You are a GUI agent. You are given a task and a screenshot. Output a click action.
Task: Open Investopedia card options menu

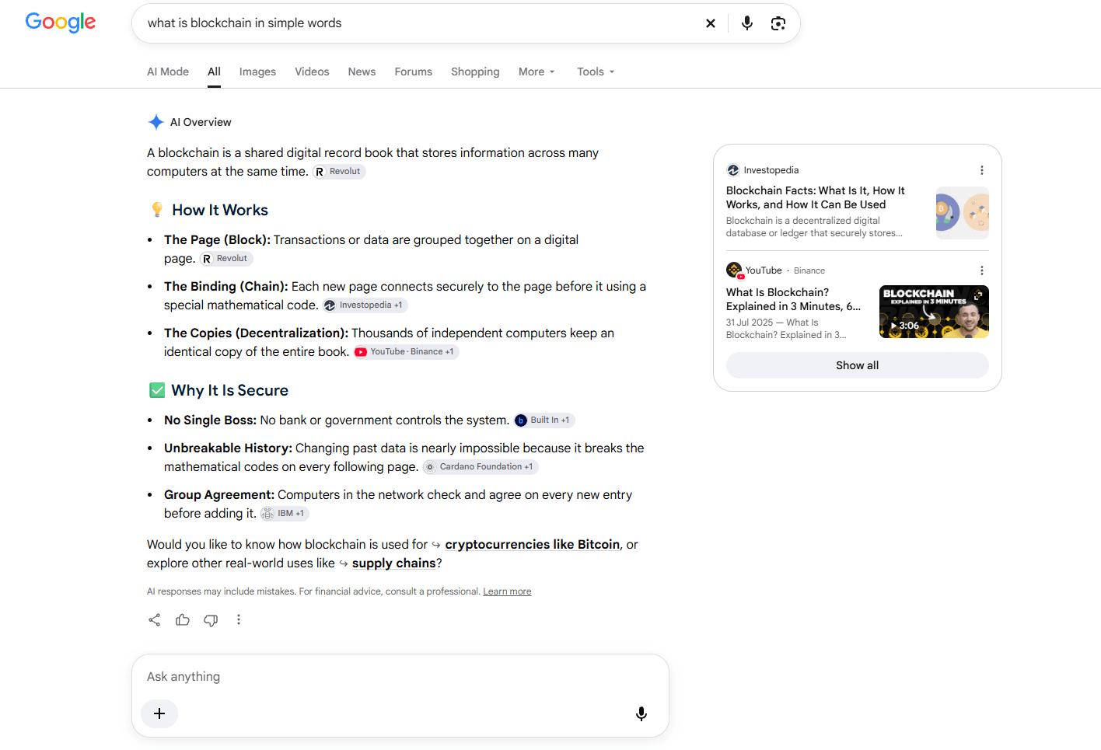982,170
